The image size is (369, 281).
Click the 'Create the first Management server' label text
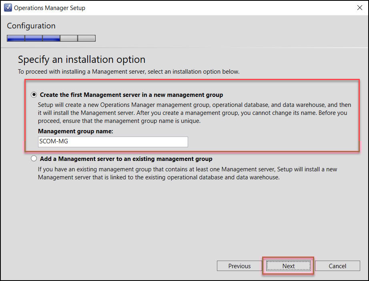click(x=131, y=94)
